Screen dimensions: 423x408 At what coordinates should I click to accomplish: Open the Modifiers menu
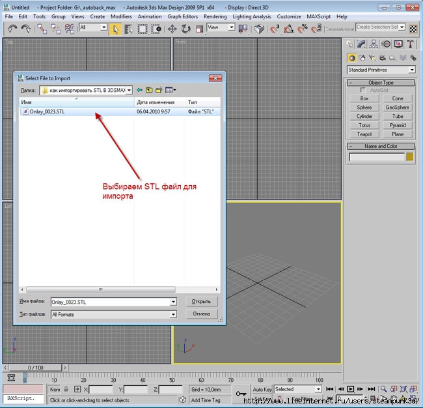click(x=121, y=16)
